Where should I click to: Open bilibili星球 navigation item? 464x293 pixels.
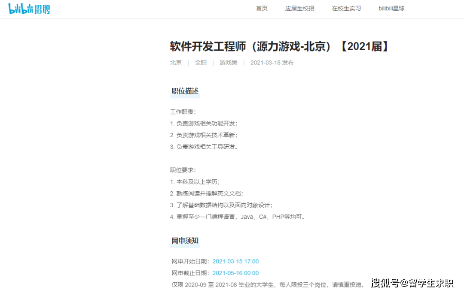tap(391, 9)
